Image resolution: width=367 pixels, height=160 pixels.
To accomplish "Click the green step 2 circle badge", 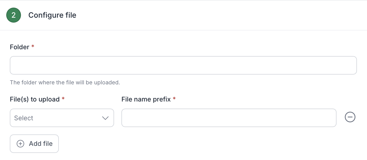I will [14, 15].
